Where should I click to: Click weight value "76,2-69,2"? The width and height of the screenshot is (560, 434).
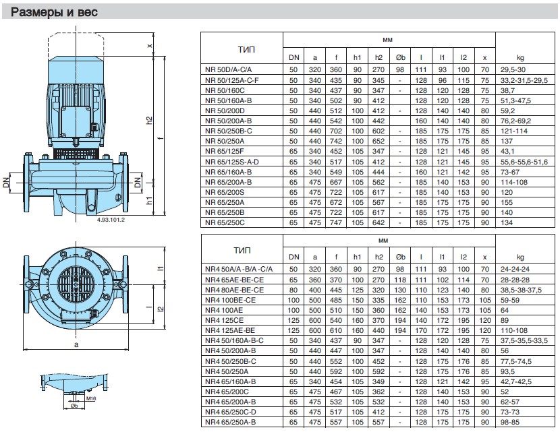point(515,121)
